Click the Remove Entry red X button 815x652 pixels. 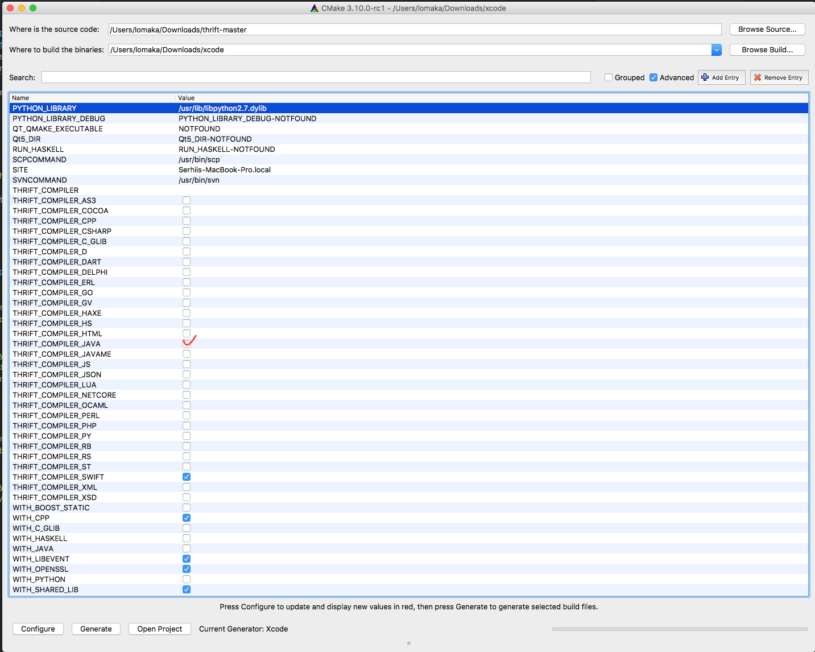779,77
